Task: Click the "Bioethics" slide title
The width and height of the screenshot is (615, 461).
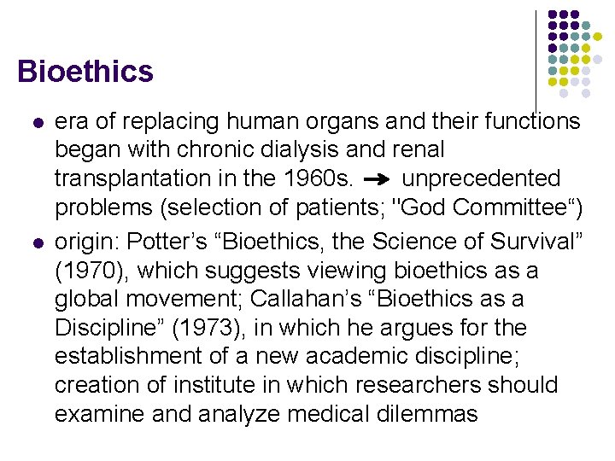Action: pos(85,71)
